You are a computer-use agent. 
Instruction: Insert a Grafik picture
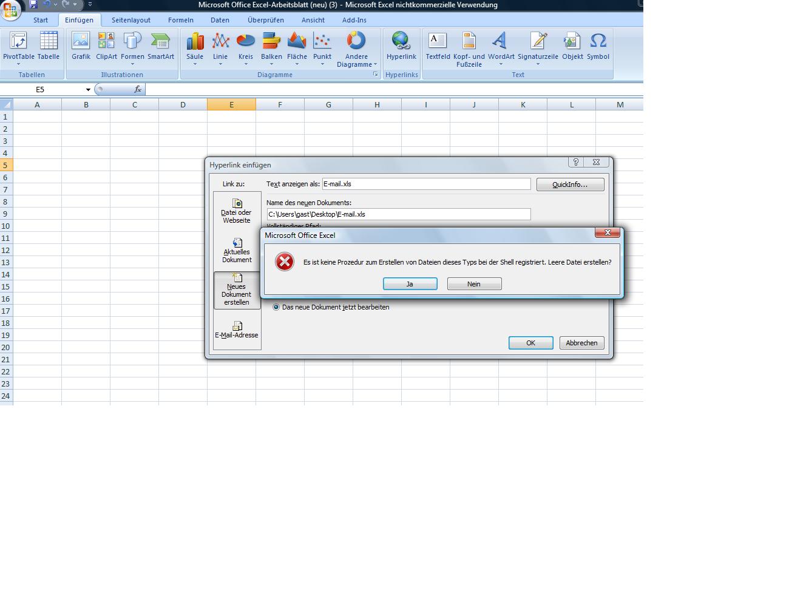81,47
